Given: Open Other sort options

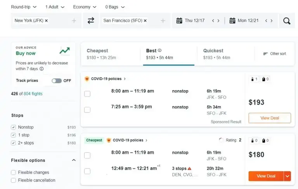Looking at the screenshot, I should tap(275, 54).
